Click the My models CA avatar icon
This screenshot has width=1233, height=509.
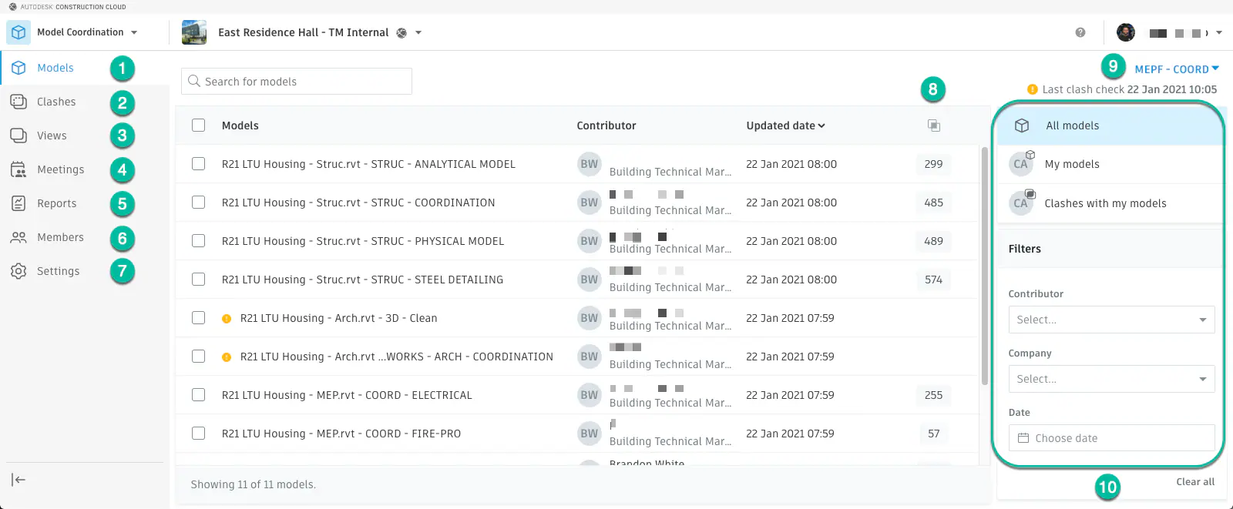click(x=1021, y=164)
